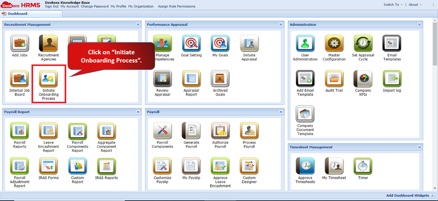Click Authorize Payroll
Screen dimensions: 438x201
[220, 131]
